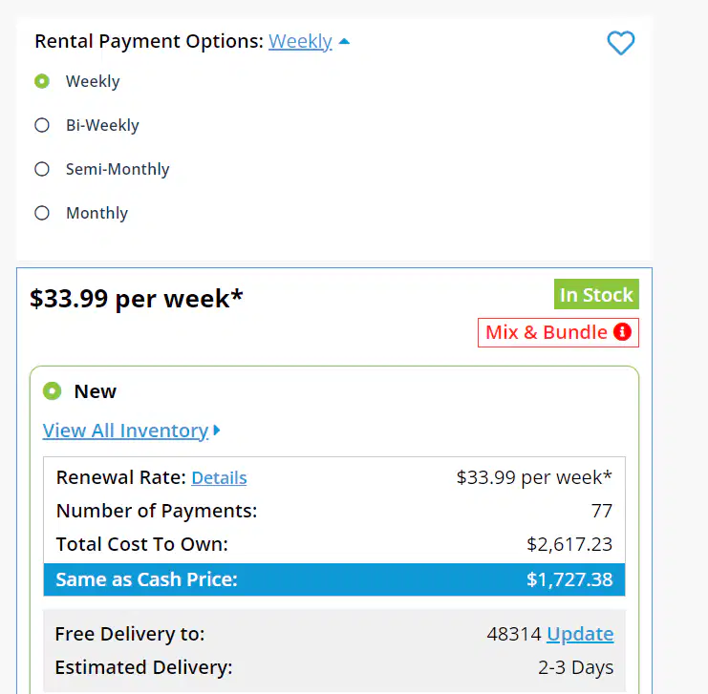This screenshot has height=694, width=708.
Task: Click the Monthly option label text
Action: [97, 213]
